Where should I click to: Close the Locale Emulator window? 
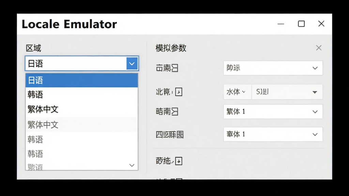321,24
